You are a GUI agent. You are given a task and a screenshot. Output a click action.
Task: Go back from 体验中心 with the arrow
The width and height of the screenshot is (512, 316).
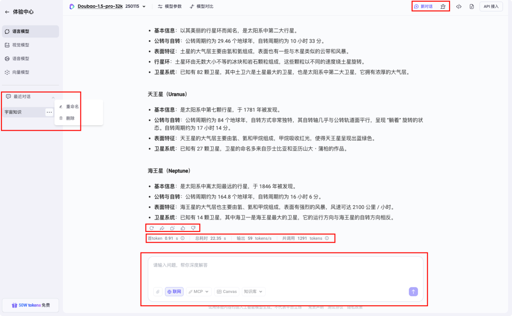[x=7, y=12]
